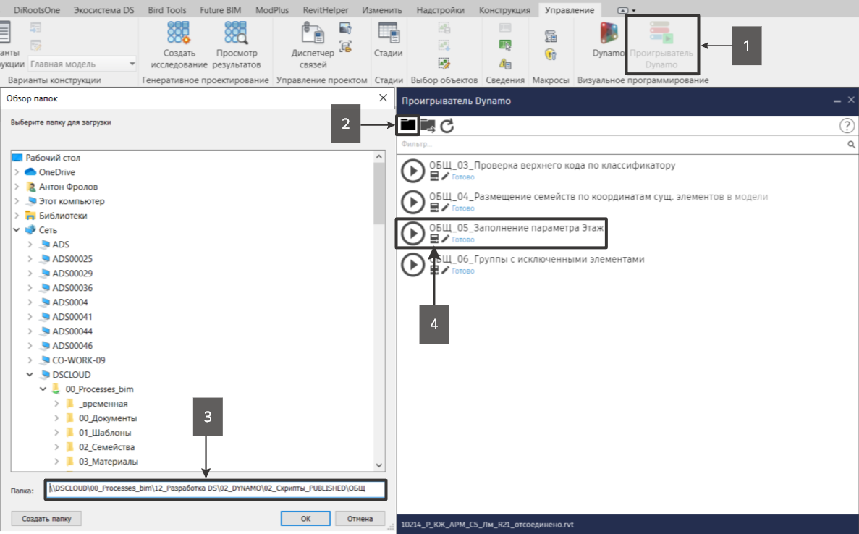Open the Warnings icon in Сведения panel
Viewport: 859px width, 534px height.
point(505,64)
